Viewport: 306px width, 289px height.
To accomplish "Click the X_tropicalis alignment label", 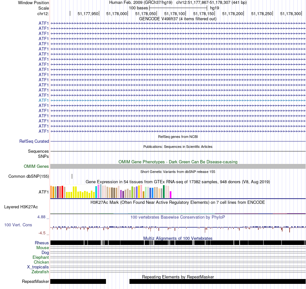I will [x=38, y=267].
